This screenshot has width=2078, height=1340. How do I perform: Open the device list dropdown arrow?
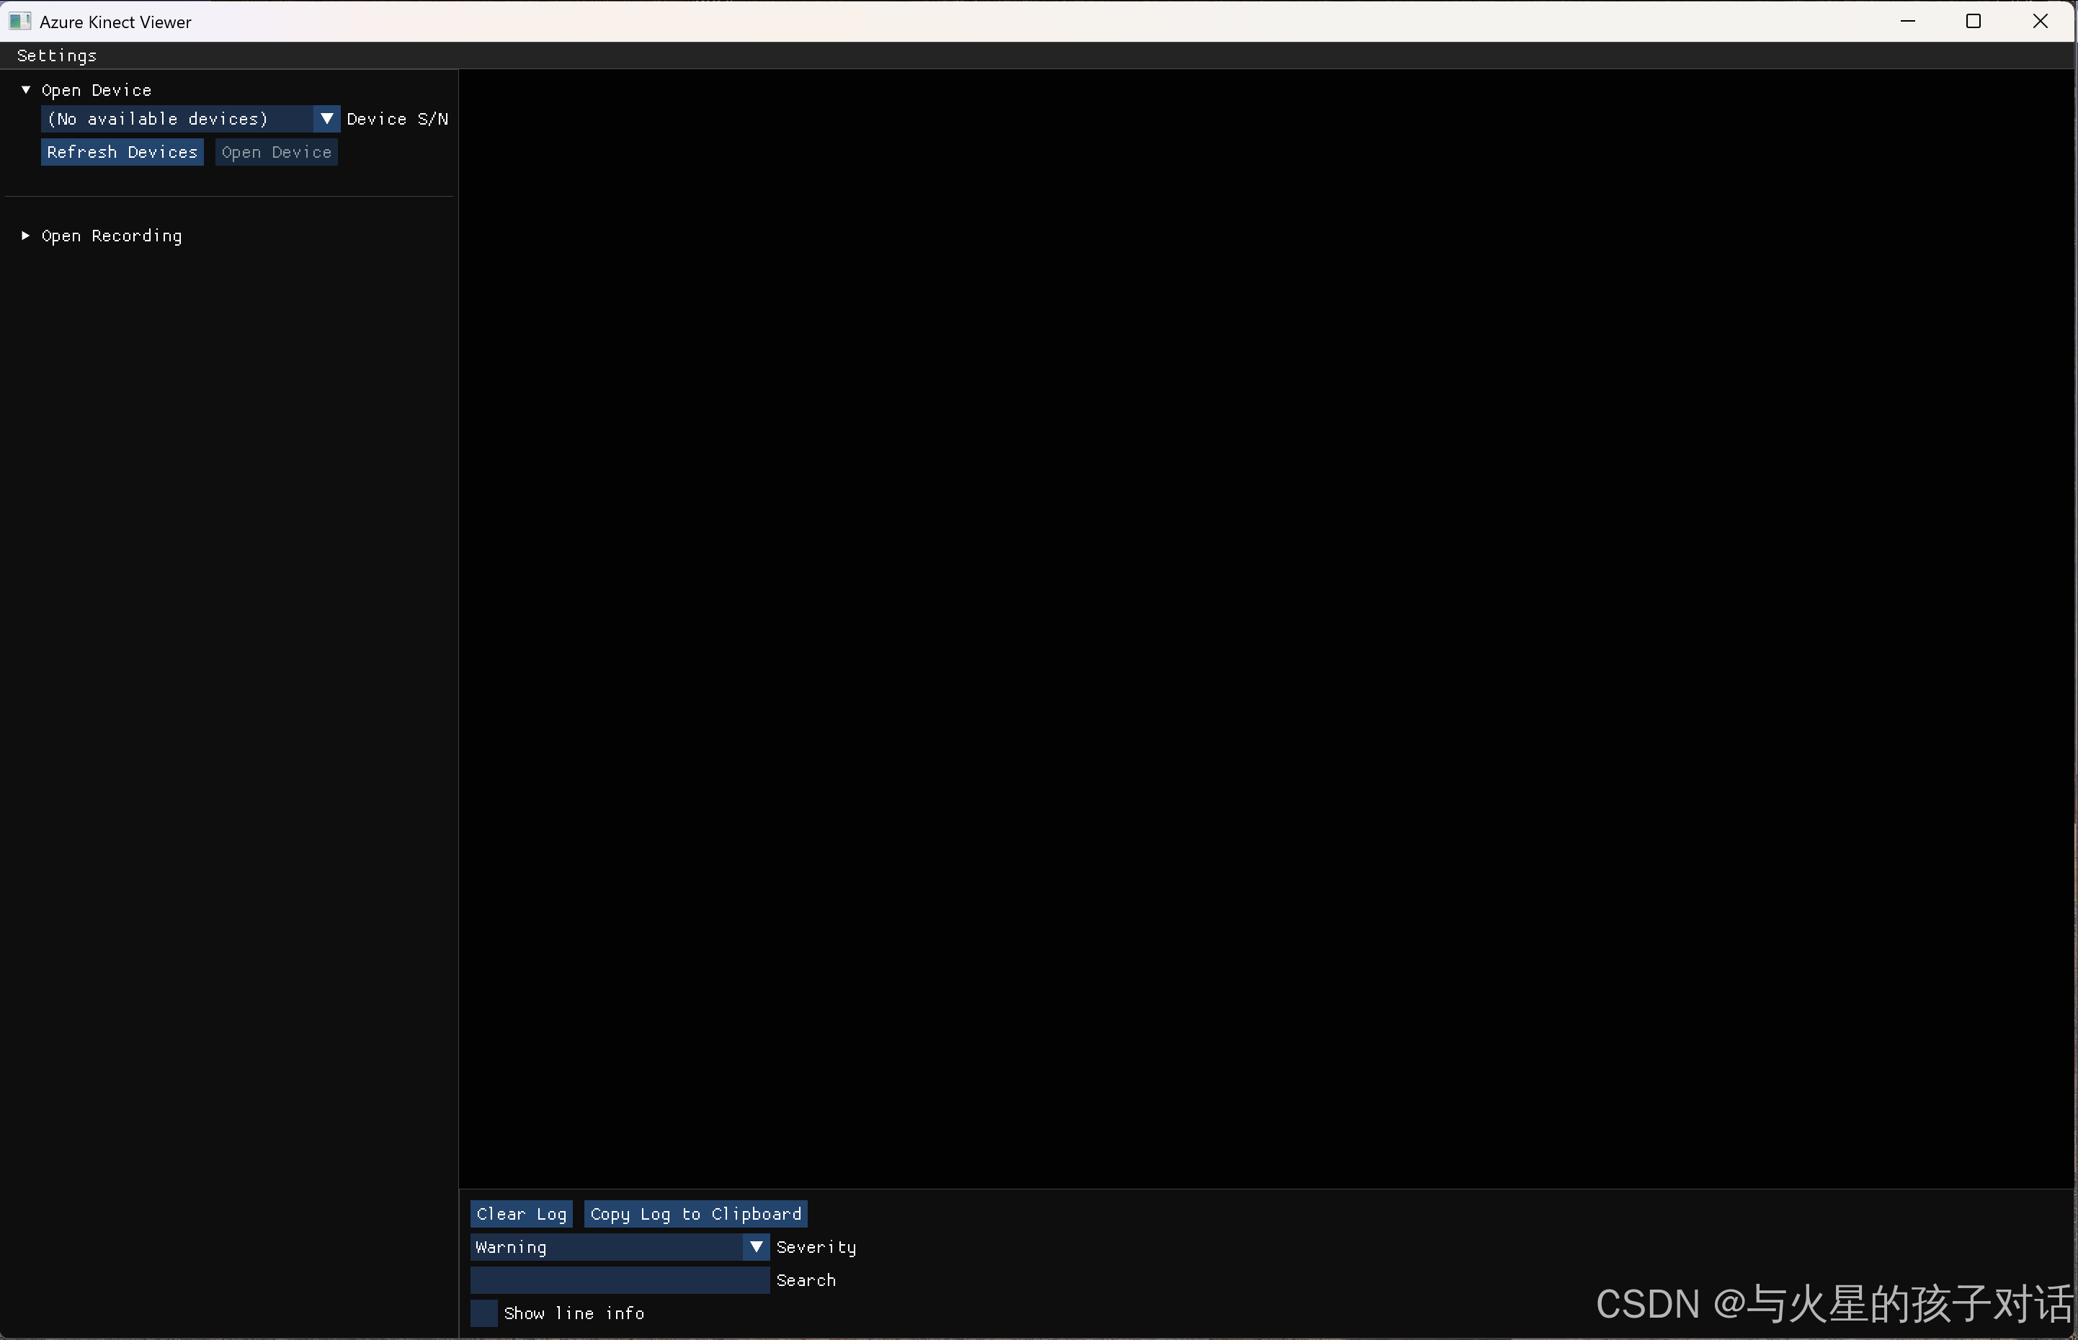(326, 118)
